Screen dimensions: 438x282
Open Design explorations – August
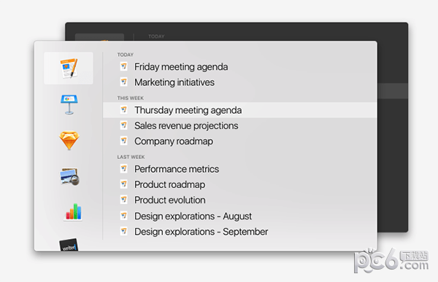(x=193, y=216)
